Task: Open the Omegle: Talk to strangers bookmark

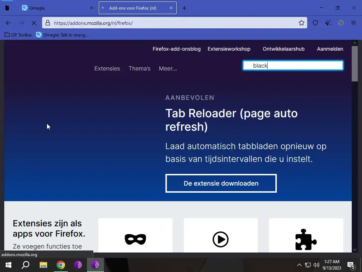Action: click(x=62, y=35)
